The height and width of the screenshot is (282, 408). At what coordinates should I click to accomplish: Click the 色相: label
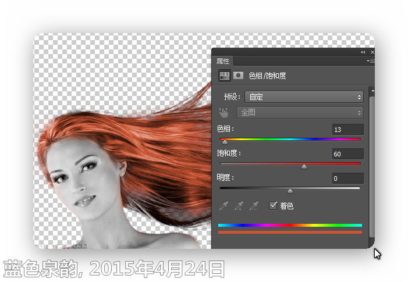(225, 128)
